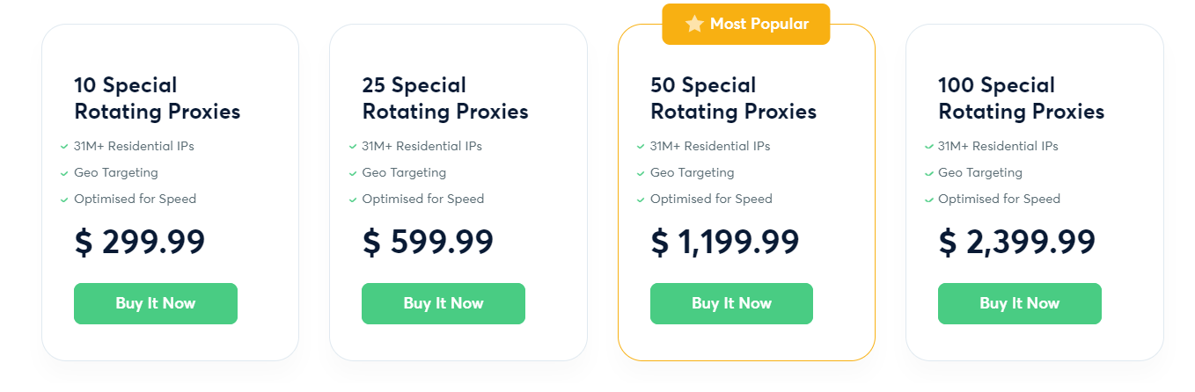Click the $ 299.99 price
This screenshot has width=1195, height=392.
[139, 242]
